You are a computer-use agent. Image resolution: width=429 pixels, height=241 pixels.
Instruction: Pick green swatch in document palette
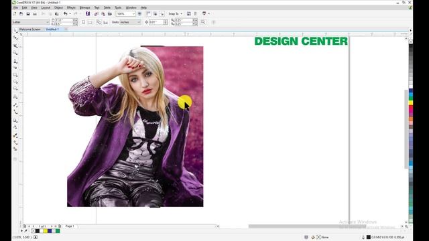click(x=58, y=231)
